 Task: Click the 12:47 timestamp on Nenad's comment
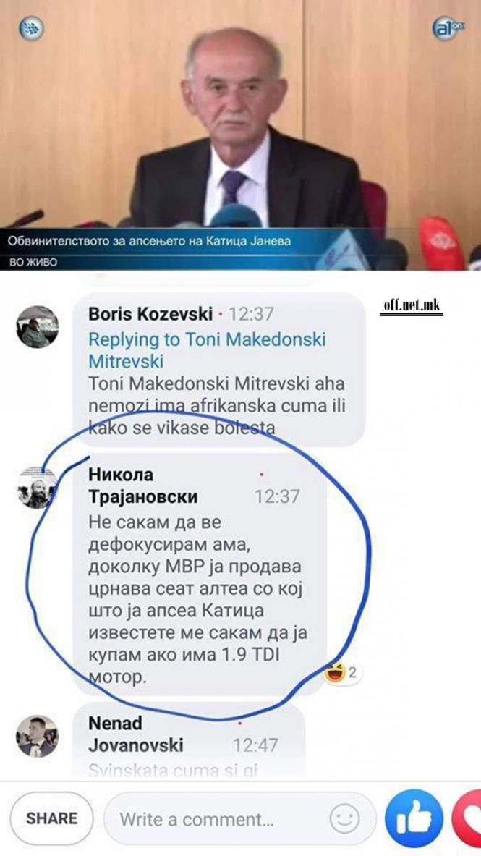pos(255,745)
